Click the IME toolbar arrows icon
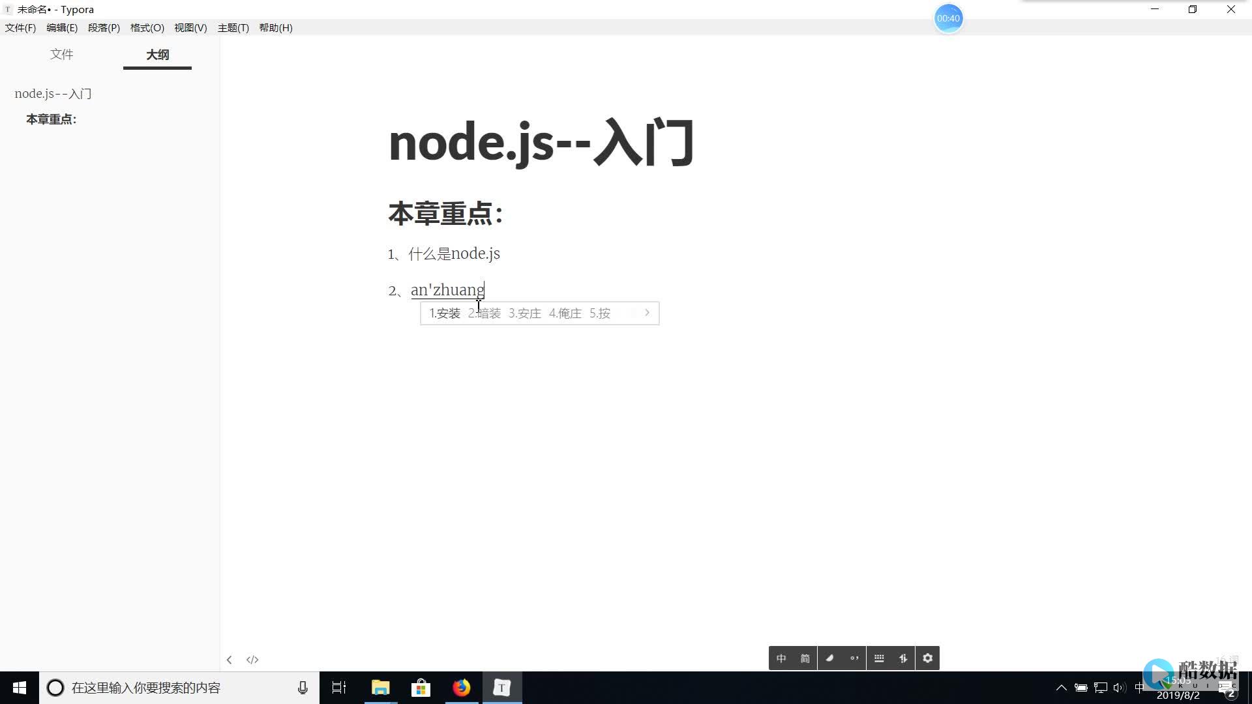 [x=903, y=658]
